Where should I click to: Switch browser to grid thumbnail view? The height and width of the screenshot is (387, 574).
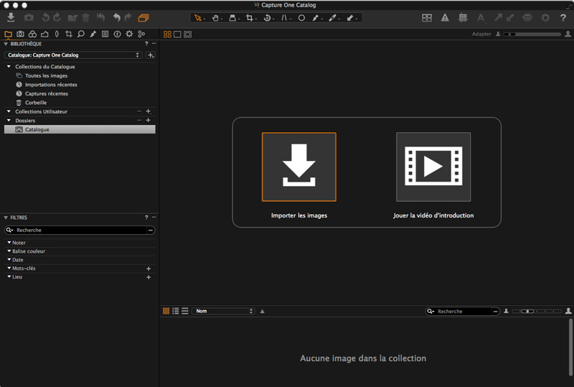coord(166,311)
